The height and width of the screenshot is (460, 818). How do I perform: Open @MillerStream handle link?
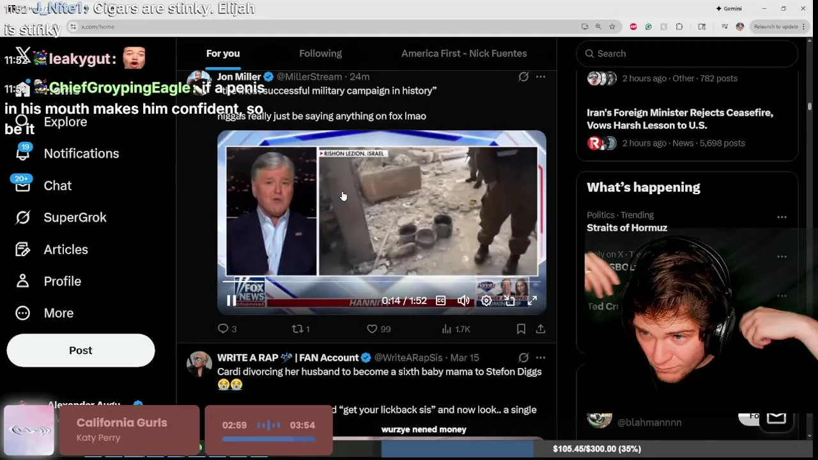(x=309, y=77)
